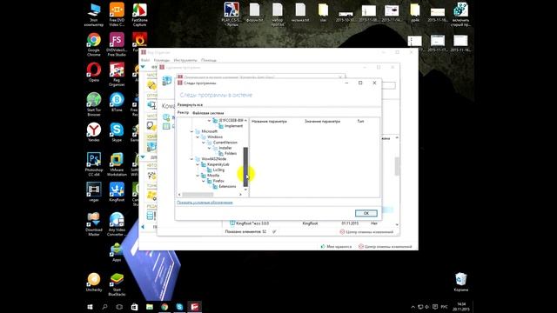
Task: Open KingRoot desktop shortcut
Action: (117, 192)
